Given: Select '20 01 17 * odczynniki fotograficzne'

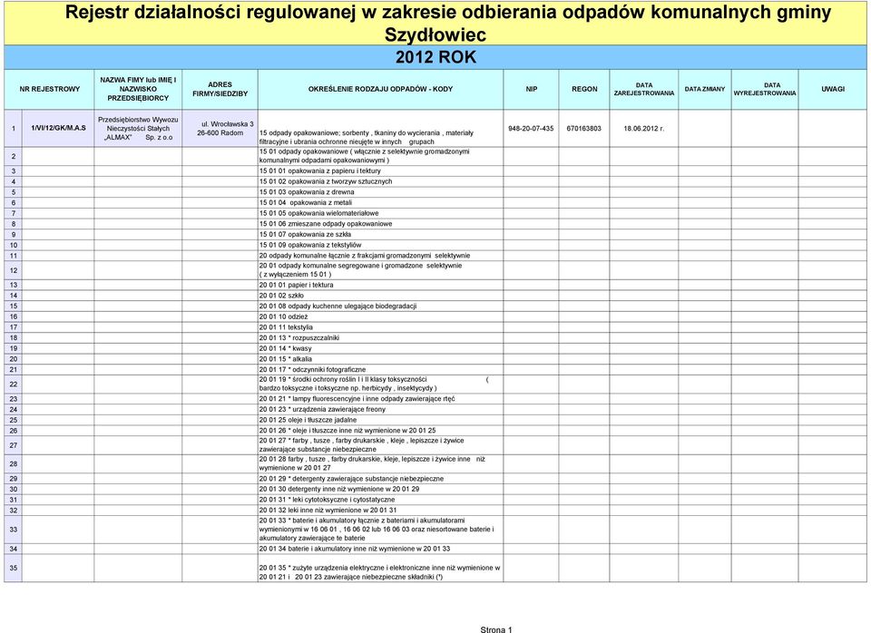Looking at the screenshot, I should click(380, 369).
